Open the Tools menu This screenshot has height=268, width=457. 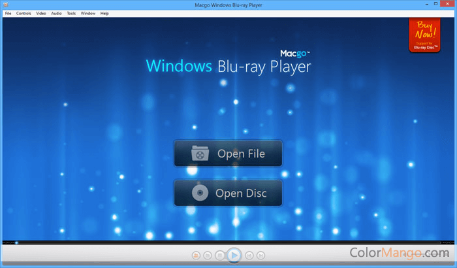71,13
